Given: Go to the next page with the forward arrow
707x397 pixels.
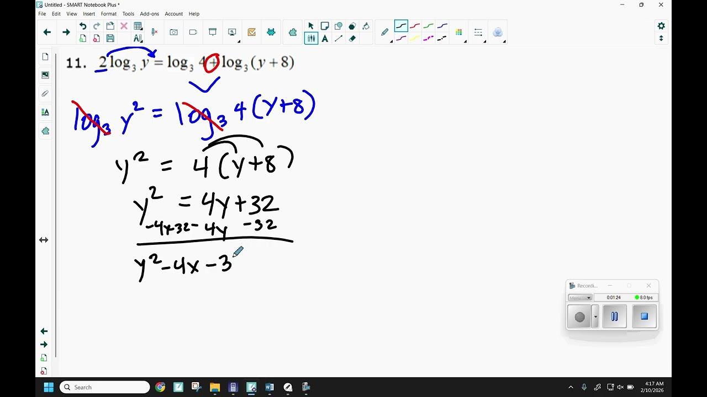Looking at the screenshot, I should (66, 33).
